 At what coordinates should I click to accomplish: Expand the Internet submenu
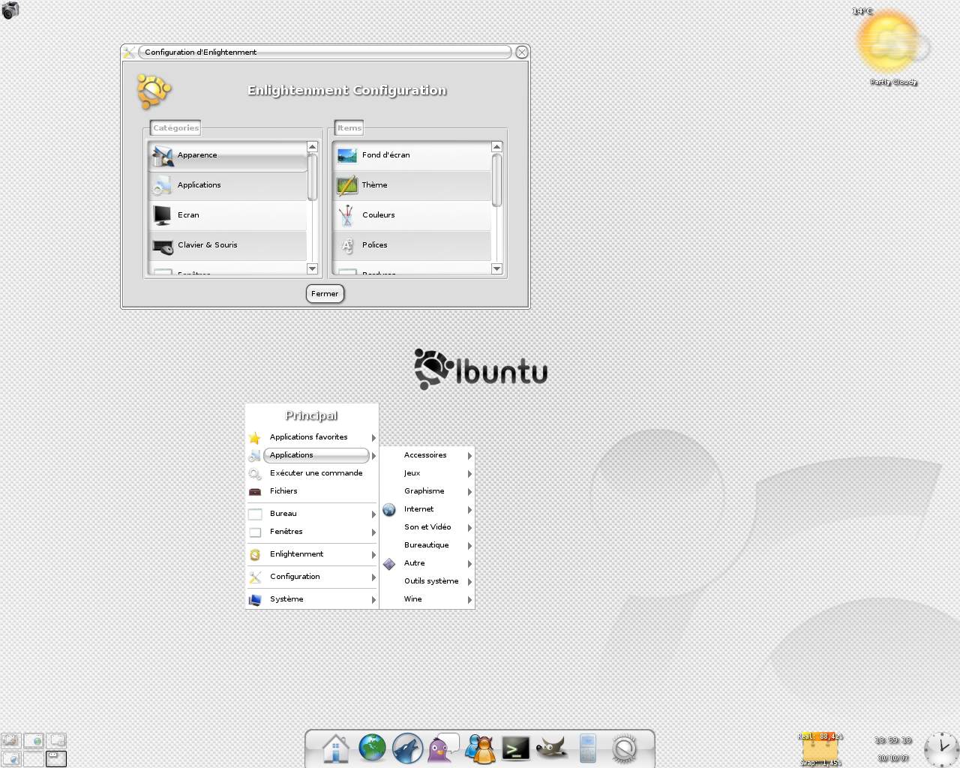pyautogui.click(x=427, y=509)
